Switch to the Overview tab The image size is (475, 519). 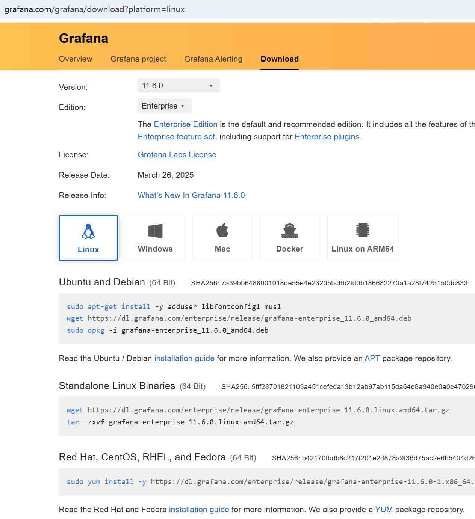pos(75,59)
